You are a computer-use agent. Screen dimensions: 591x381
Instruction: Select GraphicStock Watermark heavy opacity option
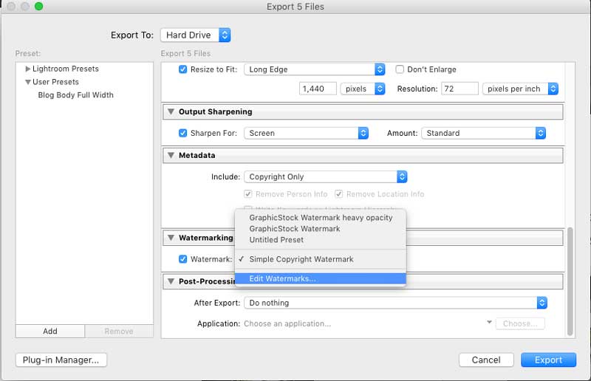[x=321, y=218]
